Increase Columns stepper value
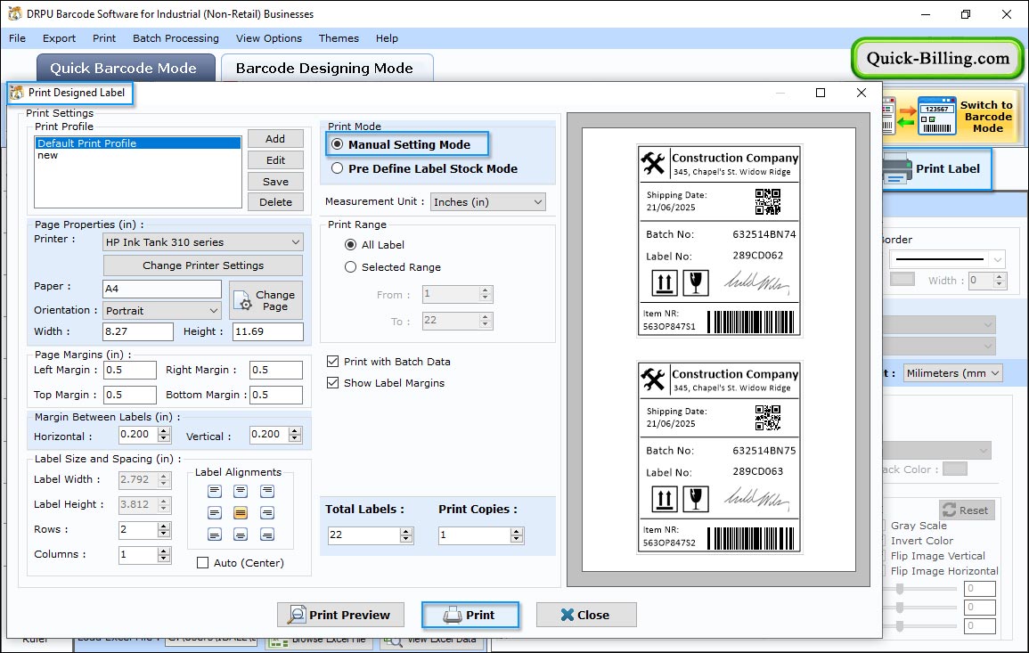Screen dimensions: 1029x653 click(164, 551)
